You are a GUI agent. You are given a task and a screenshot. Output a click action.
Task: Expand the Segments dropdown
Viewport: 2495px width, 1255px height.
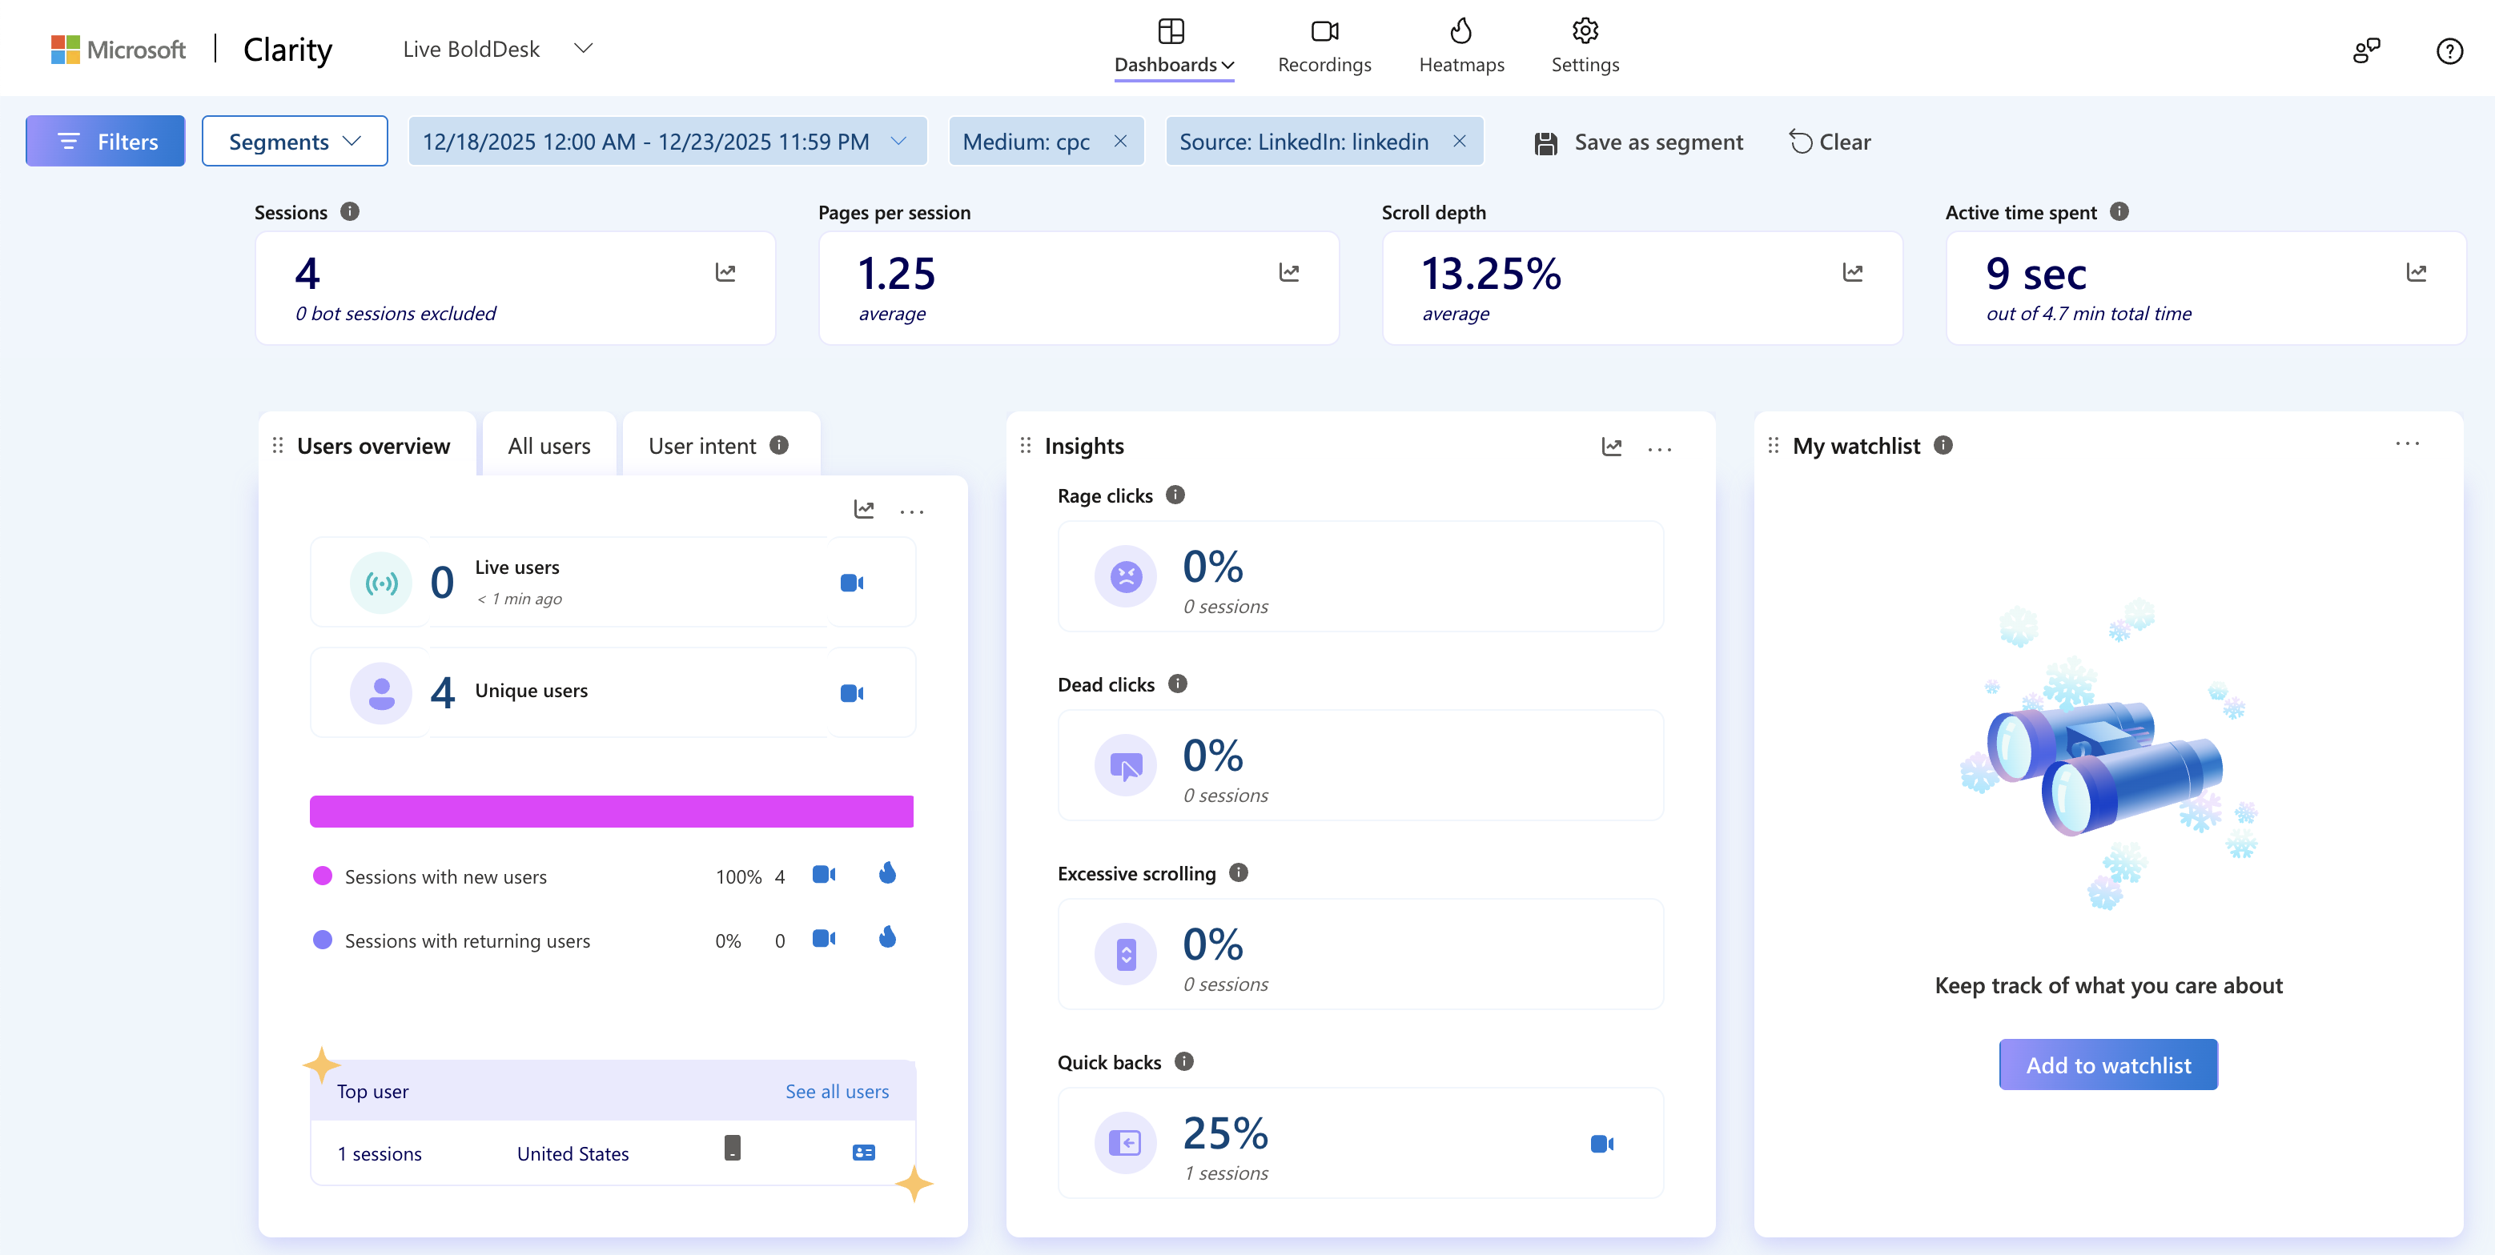point(295,142)
